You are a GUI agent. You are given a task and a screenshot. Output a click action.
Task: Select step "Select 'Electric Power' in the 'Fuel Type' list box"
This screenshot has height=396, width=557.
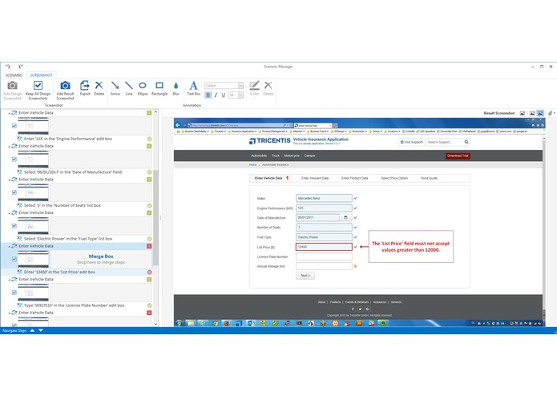click(68, 239)
